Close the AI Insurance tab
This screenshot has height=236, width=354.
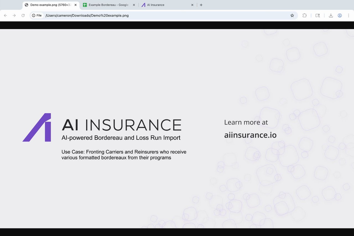coord(192,5)
